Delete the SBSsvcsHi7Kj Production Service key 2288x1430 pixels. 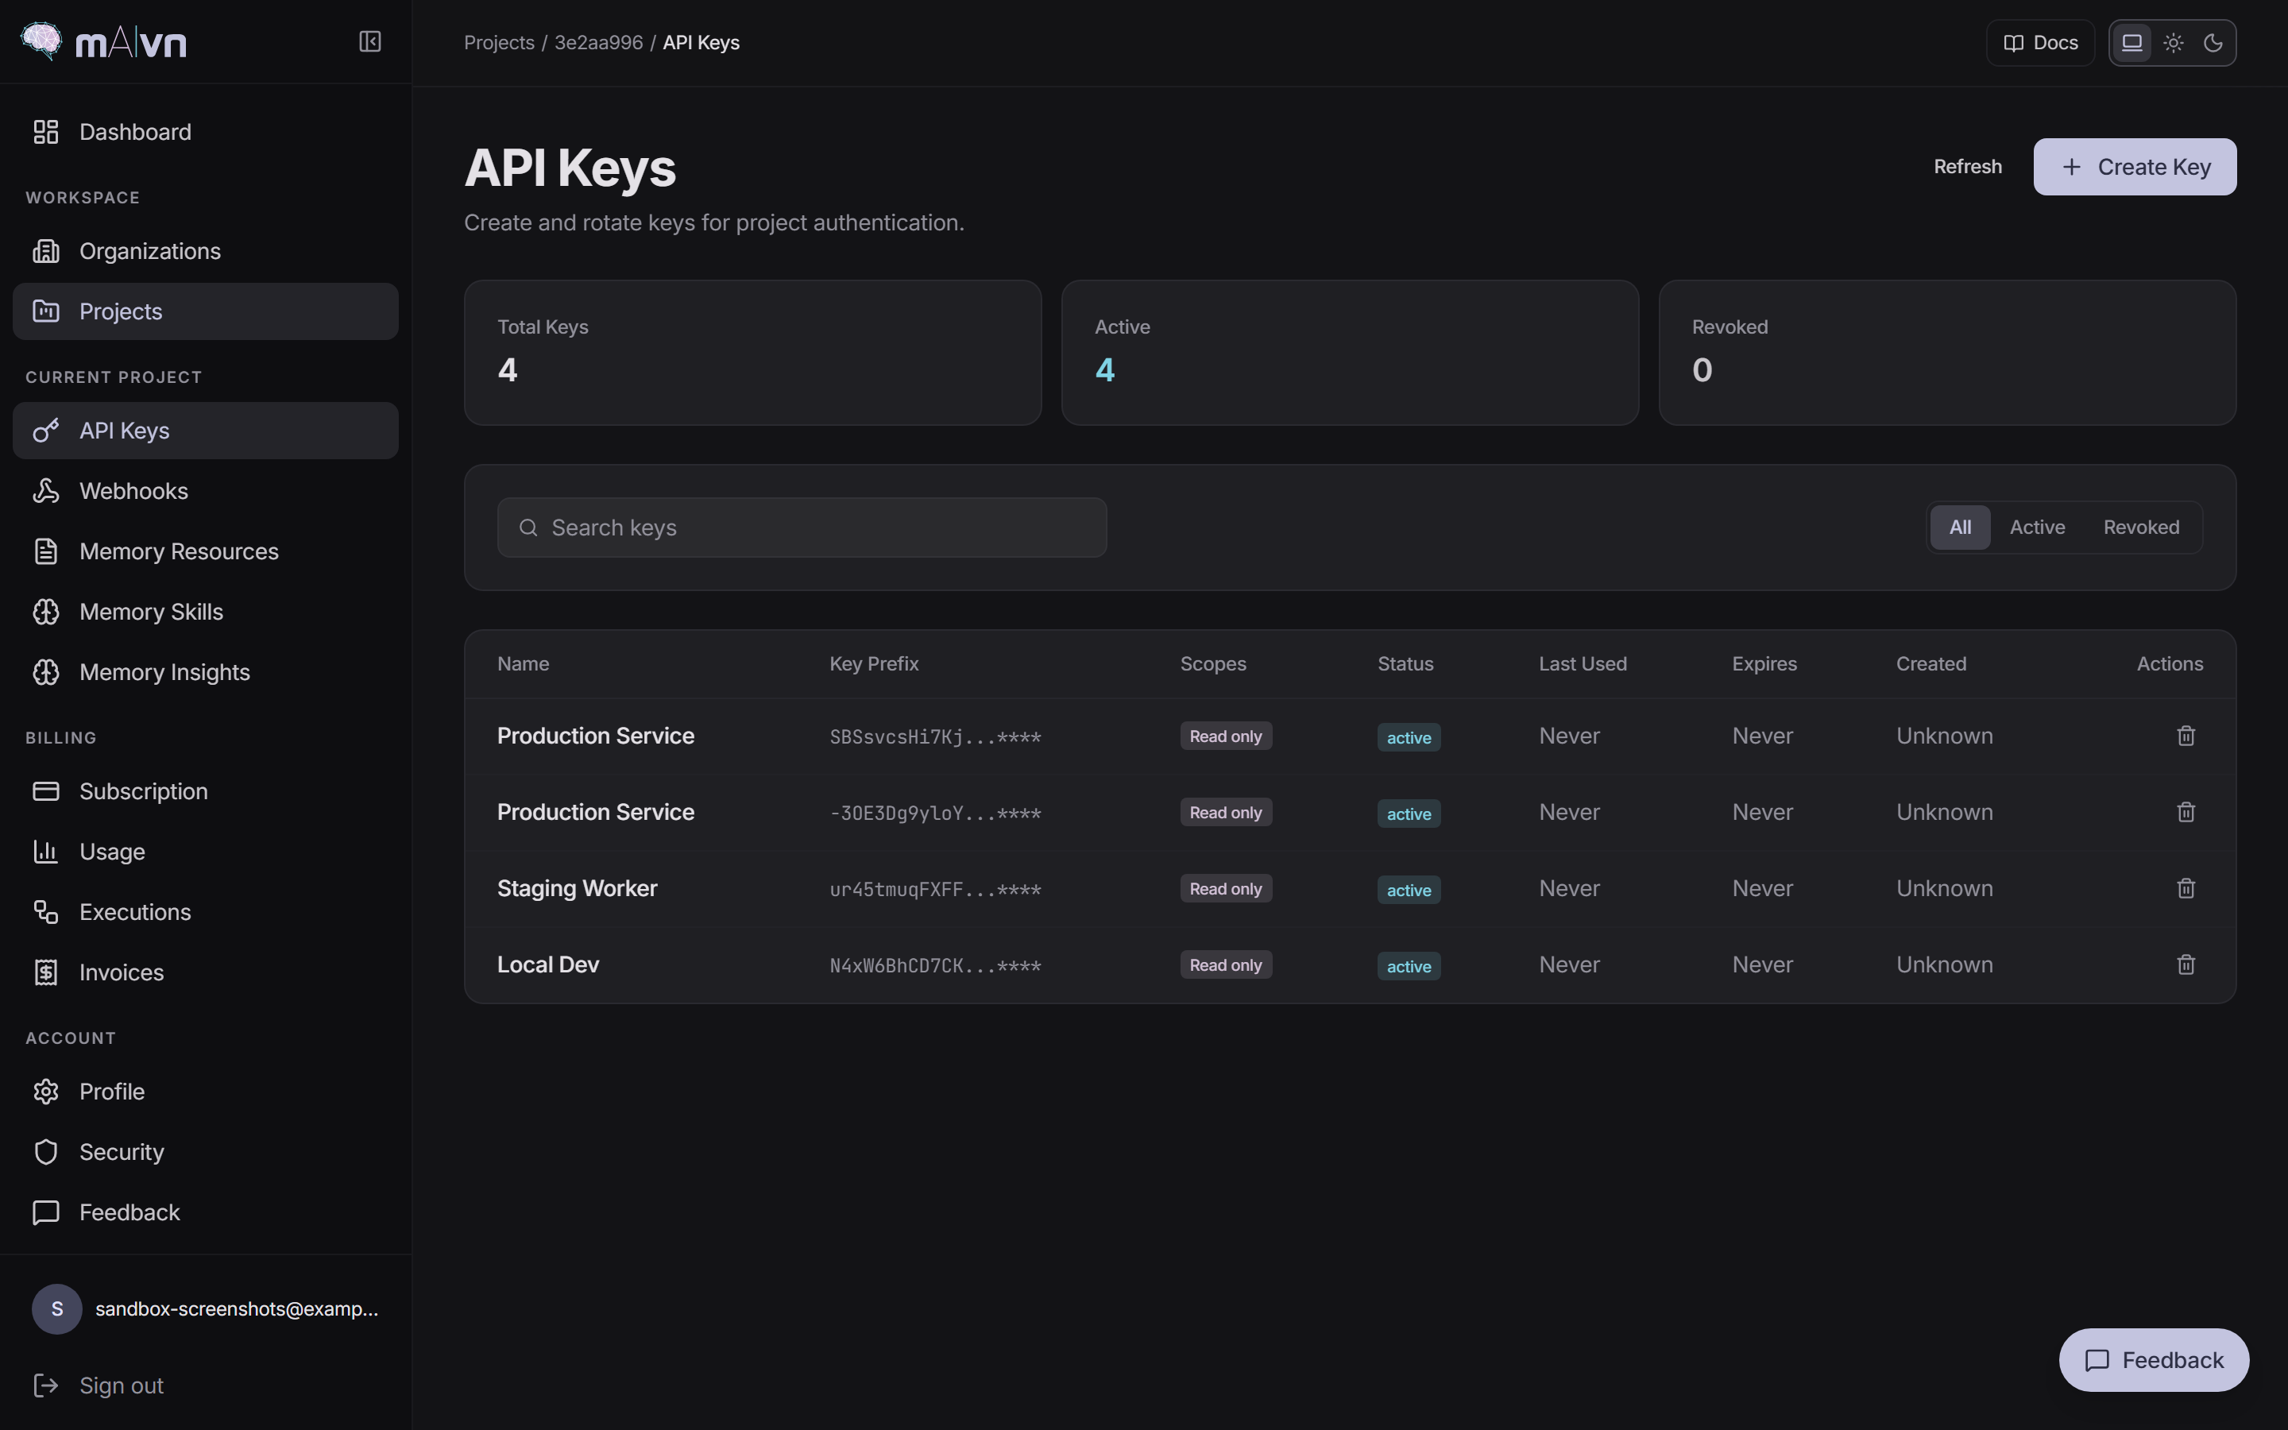click(2186, 736)
